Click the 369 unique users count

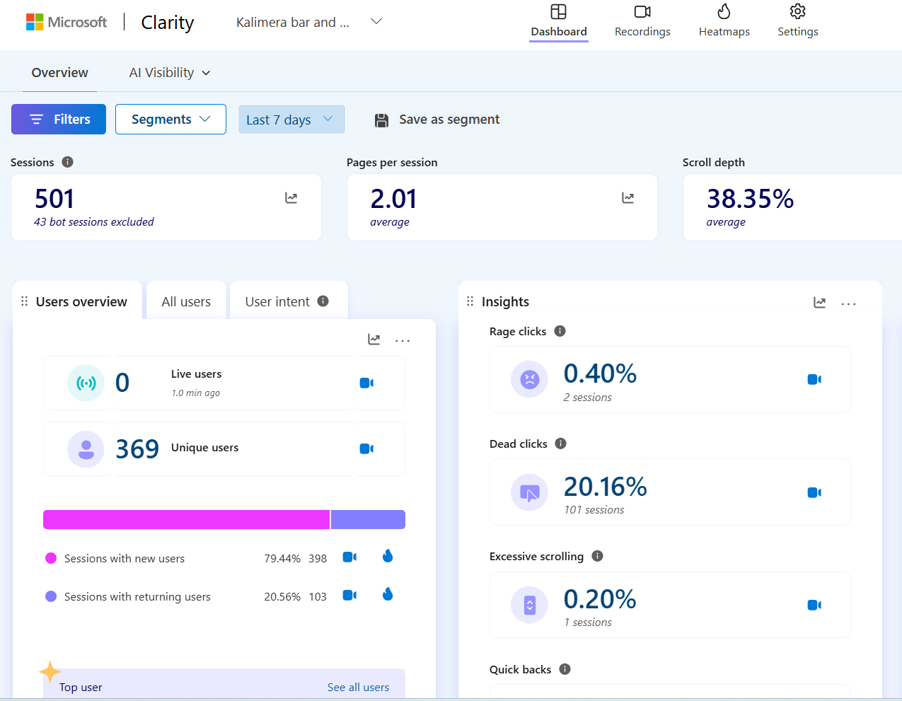(137, 449)
